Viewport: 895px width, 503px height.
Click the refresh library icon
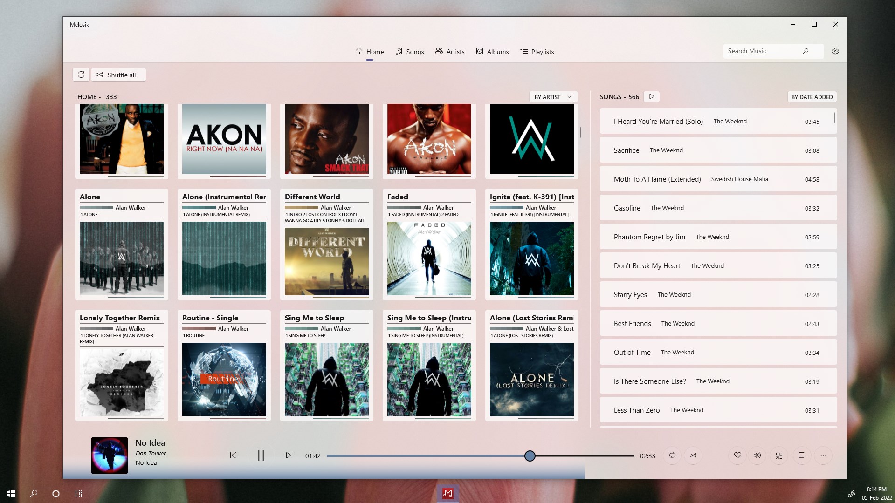(x=81, y=75)
